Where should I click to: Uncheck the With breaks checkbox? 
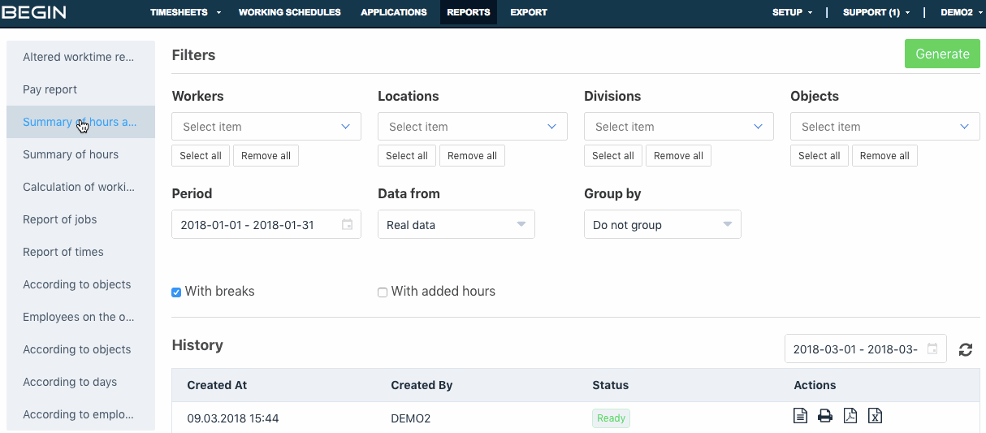click(176, 292)
